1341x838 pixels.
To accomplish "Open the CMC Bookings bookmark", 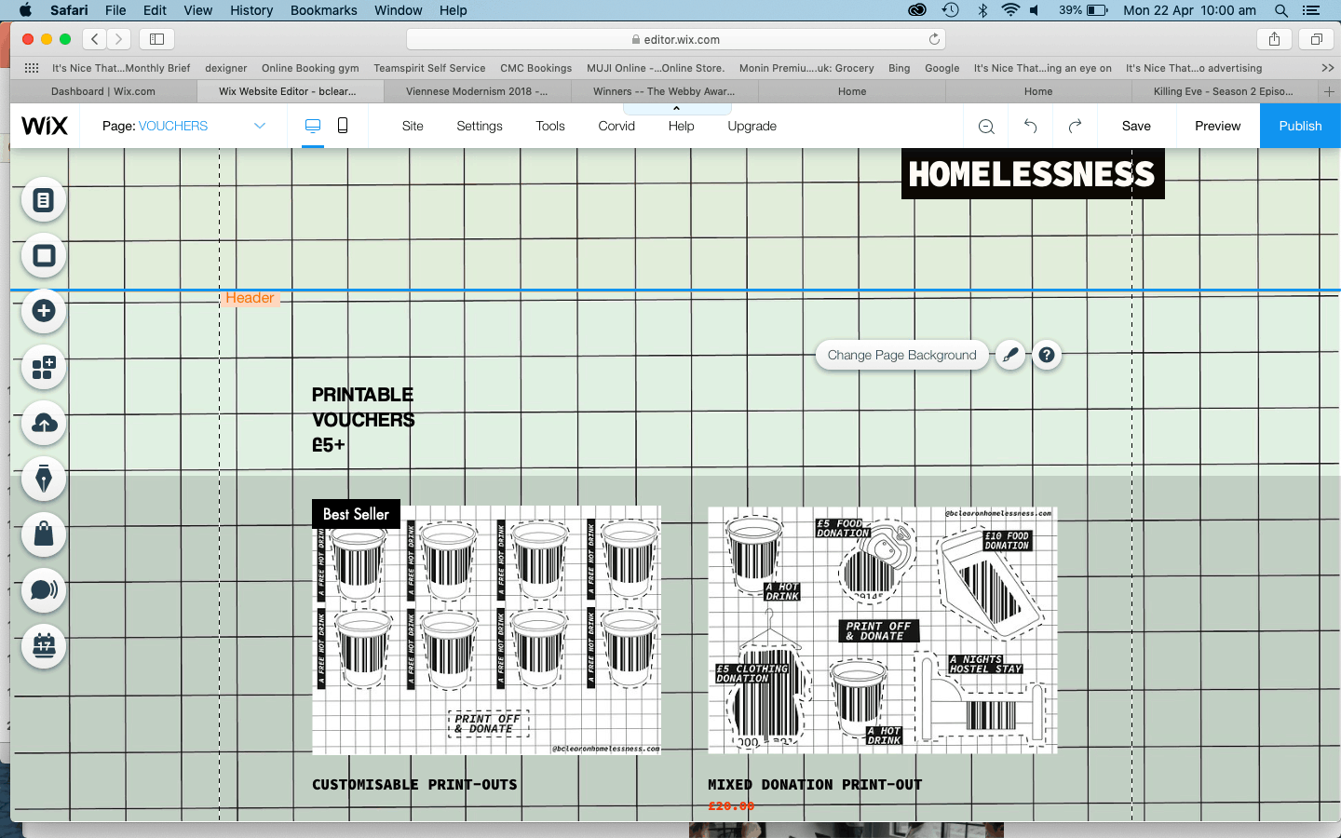I will pos(535,68).
